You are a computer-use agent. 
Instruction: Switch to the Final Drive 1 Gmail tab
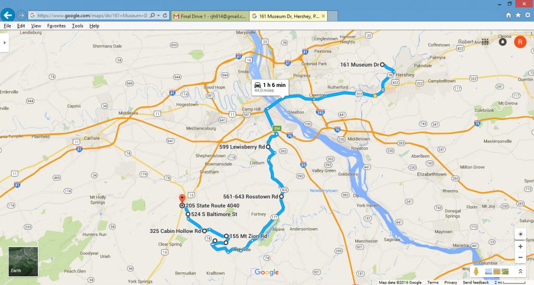pyautogui.click(x=210, y=16)
